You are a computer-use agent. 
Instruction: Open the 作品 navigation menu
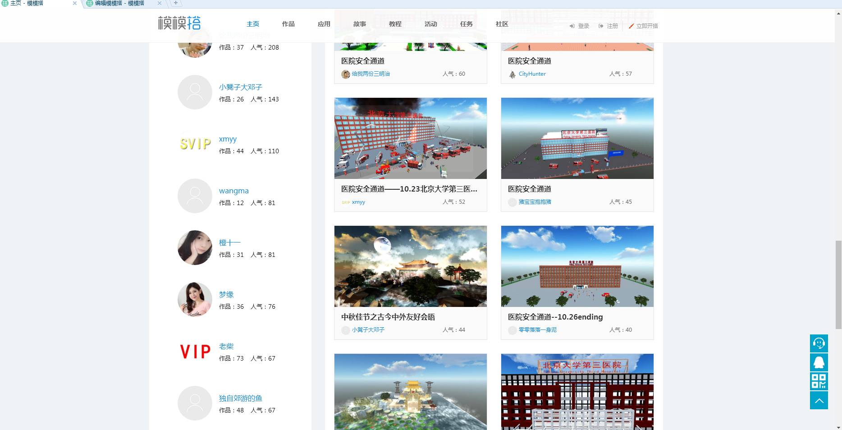click(x=288, y=24)
